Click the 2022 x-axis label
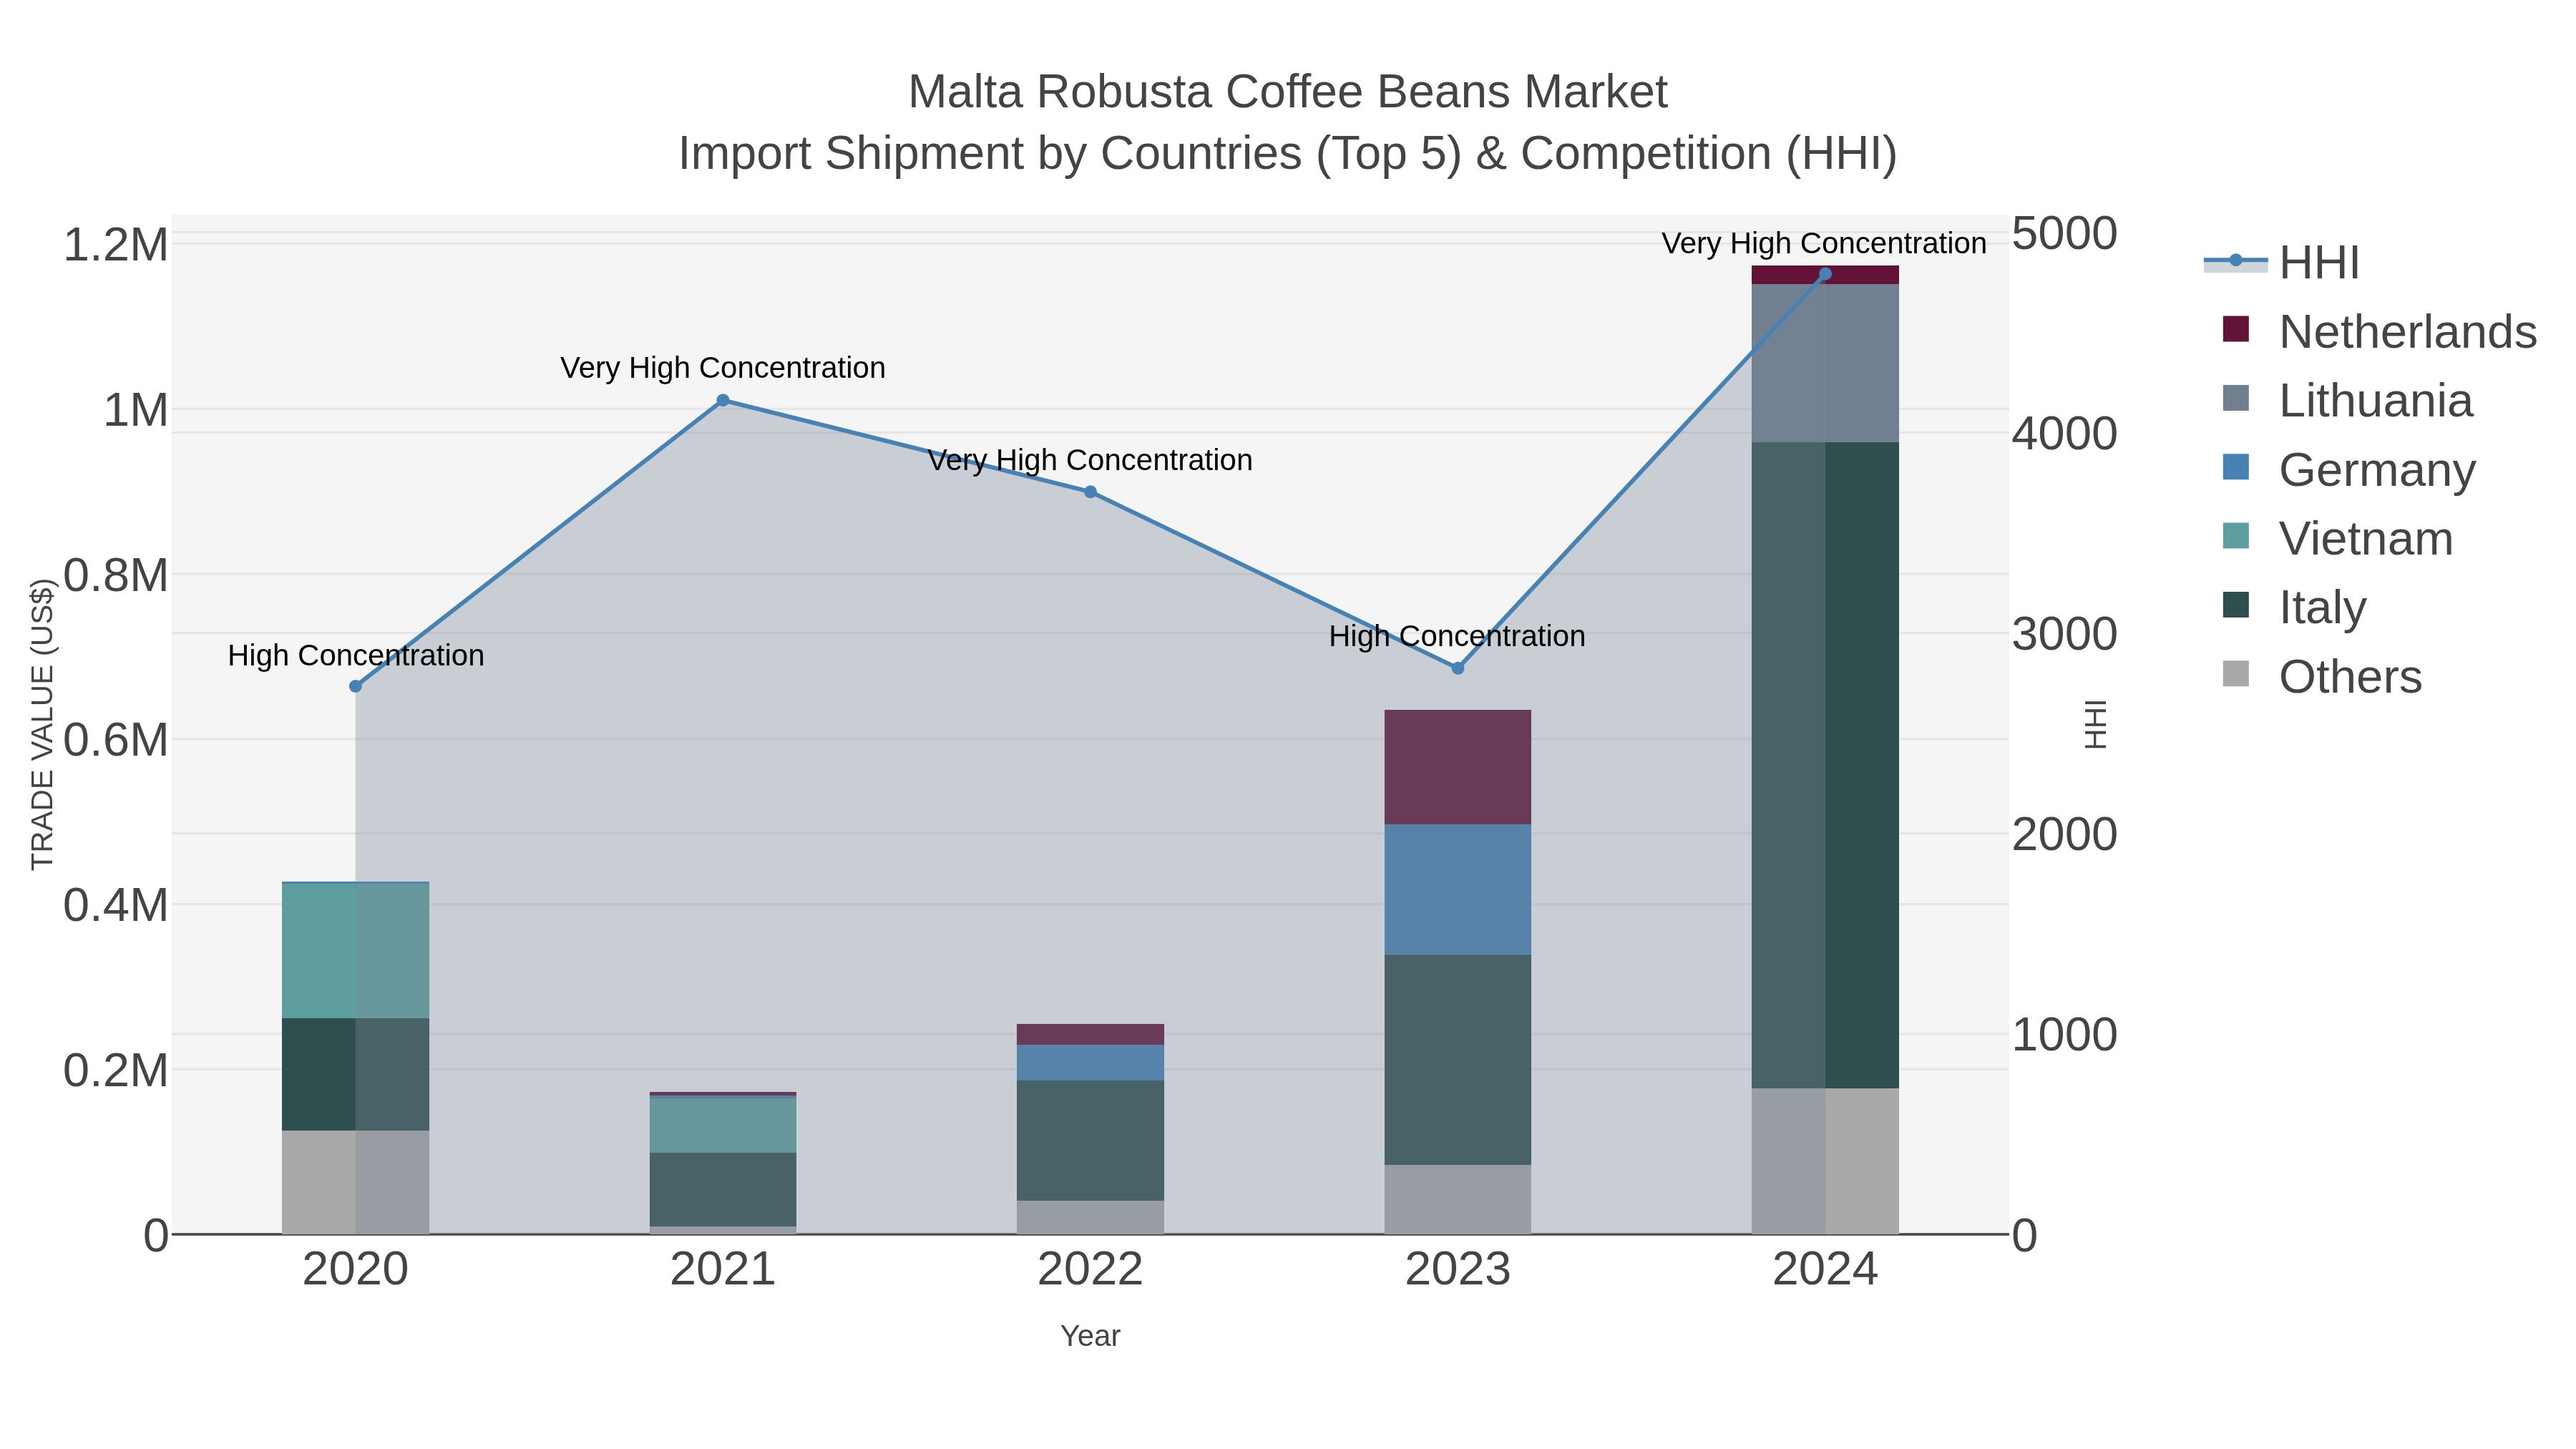The height and width of the screenshot is (1449, 2576). pos(1090,1270)
